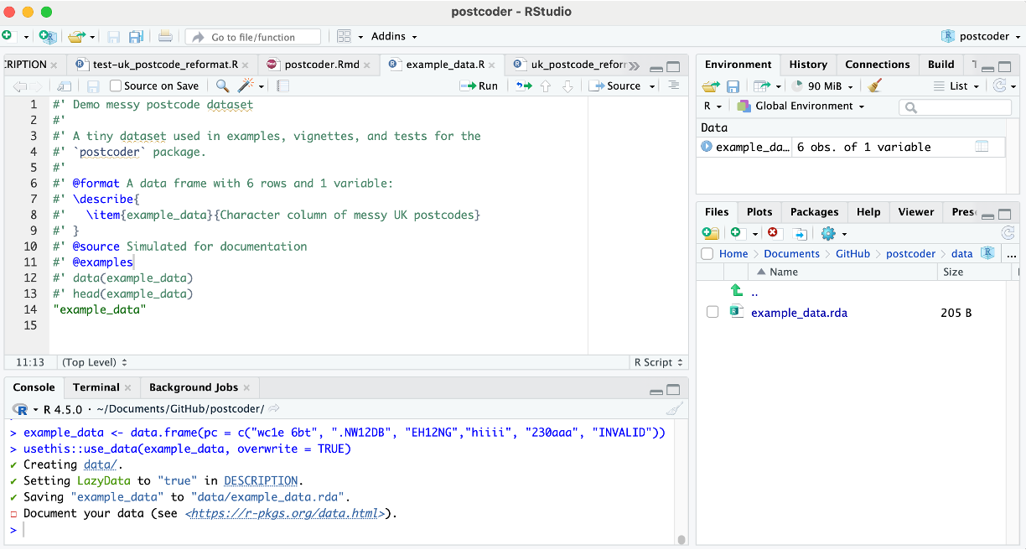Click the Compile Report notebook icon
1026x550 pixels.
283,86
